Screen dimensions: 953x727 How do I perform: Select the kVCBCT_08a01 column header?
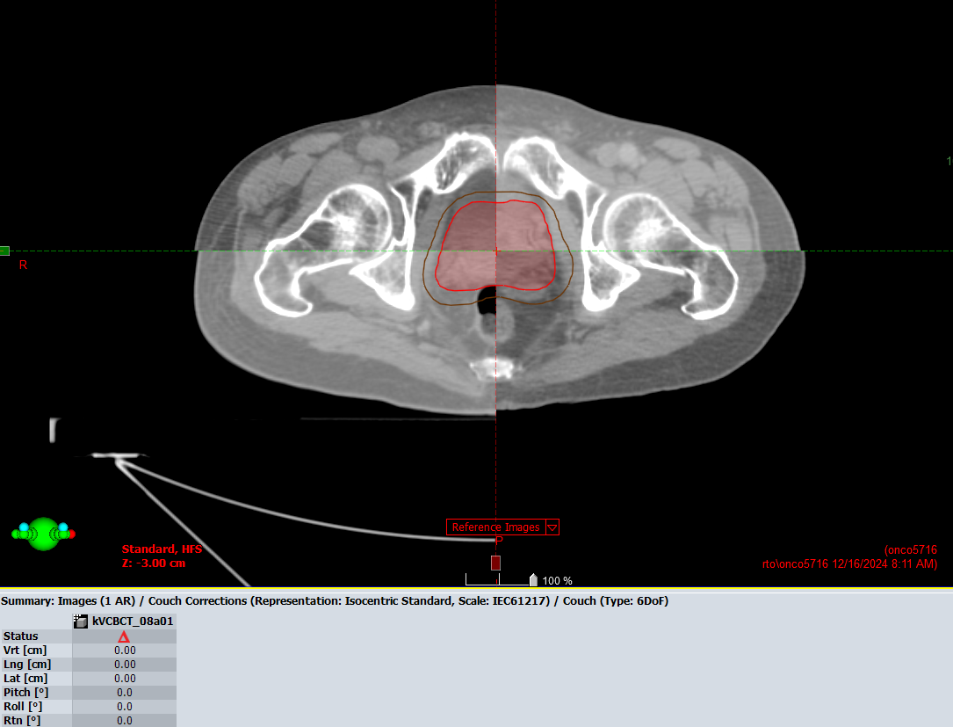125,622
